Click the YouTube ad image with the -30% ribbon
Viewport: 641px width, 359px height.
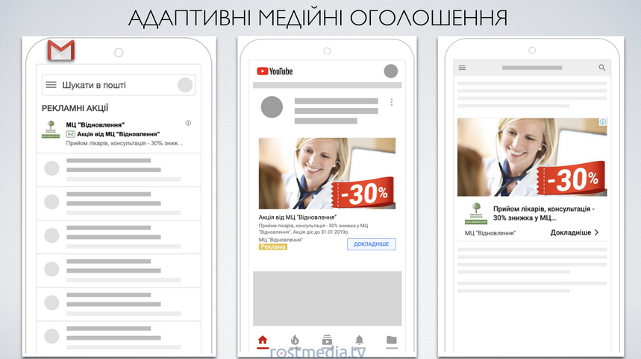327,173
